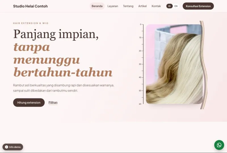
Task: Go to Studio Helai Contoh home logo
Action: pos(30,6)
